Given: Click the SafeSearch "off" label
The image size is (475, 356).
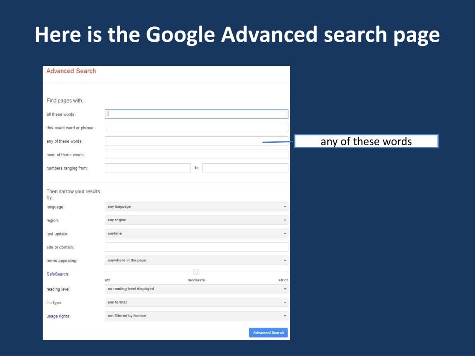Looking at the screenshot, I should pos(107,280).
